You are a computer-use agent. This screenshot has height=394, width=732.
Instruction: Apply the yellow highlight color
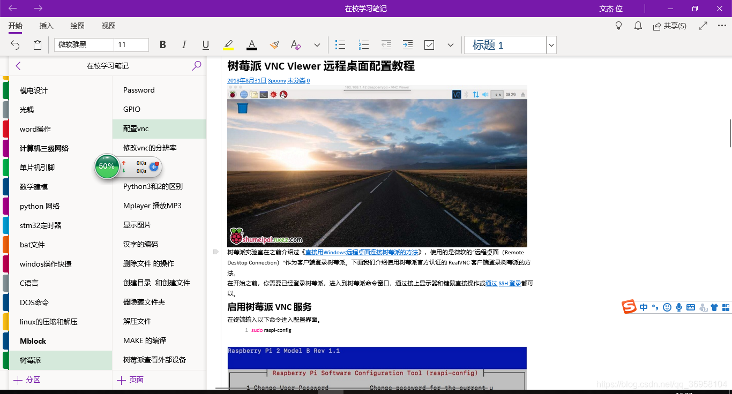tap(228, 45)
